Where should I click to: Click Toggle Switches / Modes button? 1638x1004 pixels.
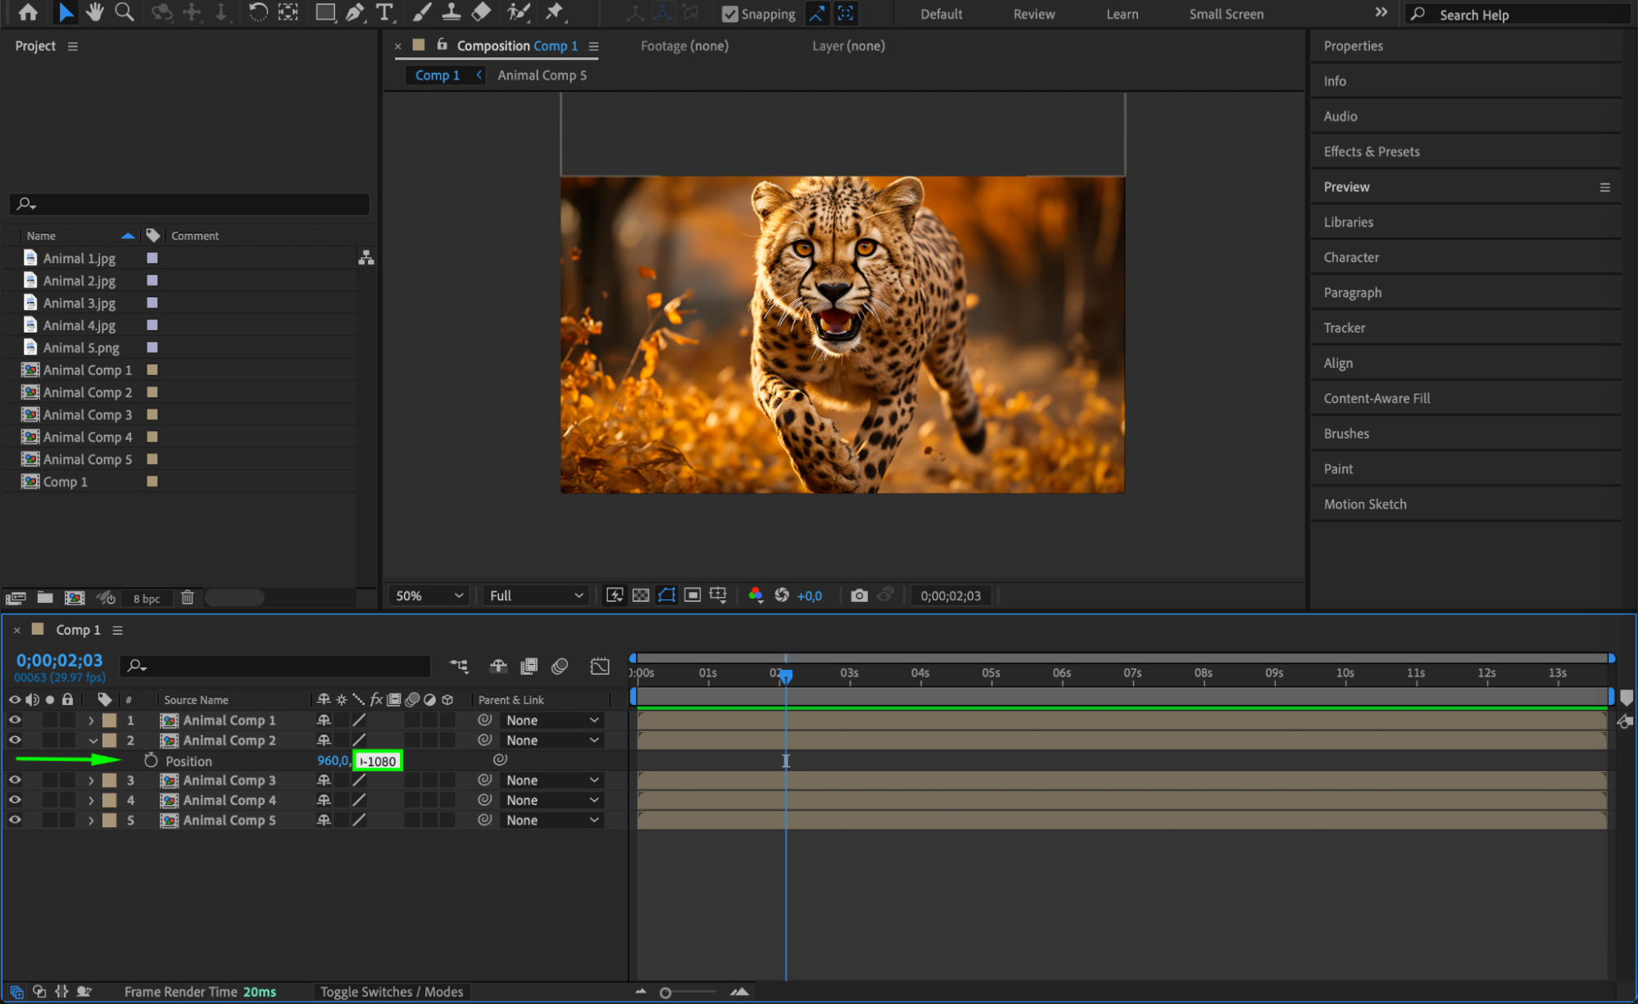[x=391, y=992]
